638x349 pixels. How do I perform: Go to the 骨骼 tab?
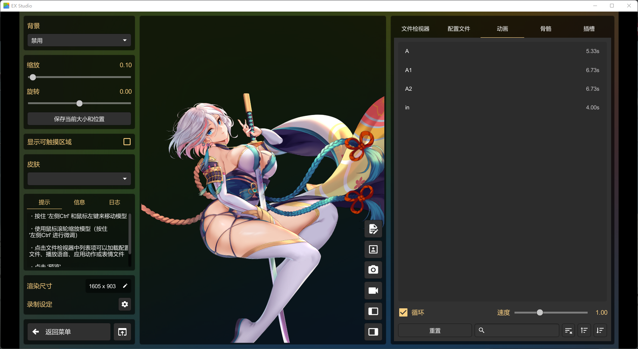click(x=546, y=29)
